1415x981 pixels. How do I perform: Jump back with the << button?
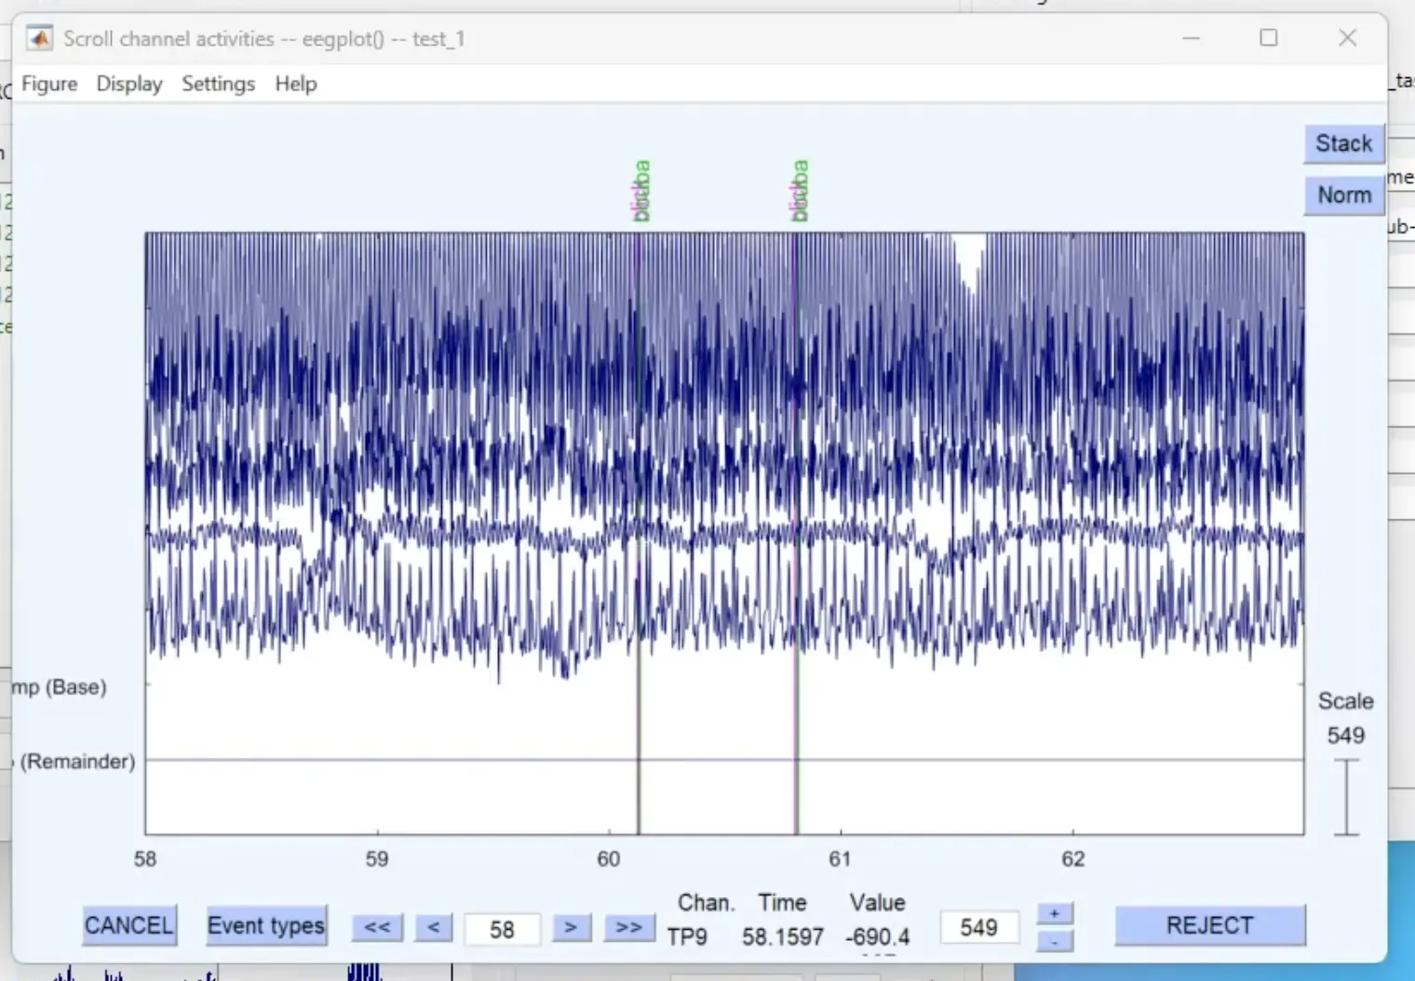tap(377, 927)
